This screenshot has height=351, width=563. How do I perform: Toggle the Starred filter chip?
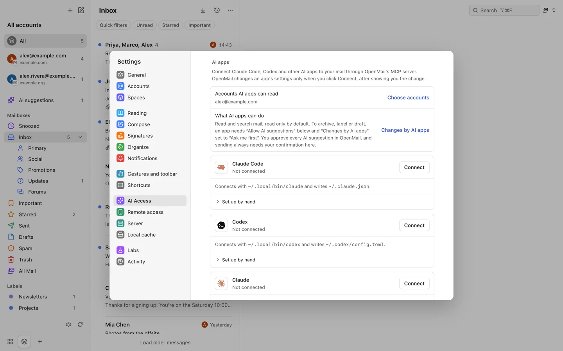[x=170, y=25]
